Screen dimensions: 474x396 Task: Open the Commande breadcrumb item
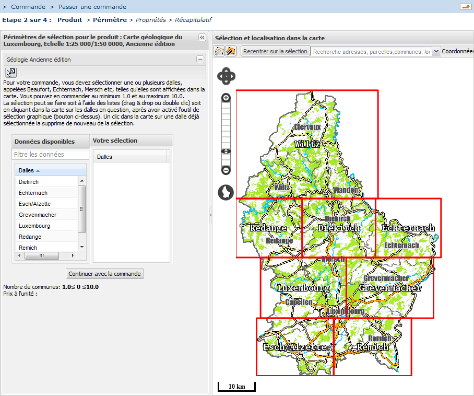(x=28, y=7)
